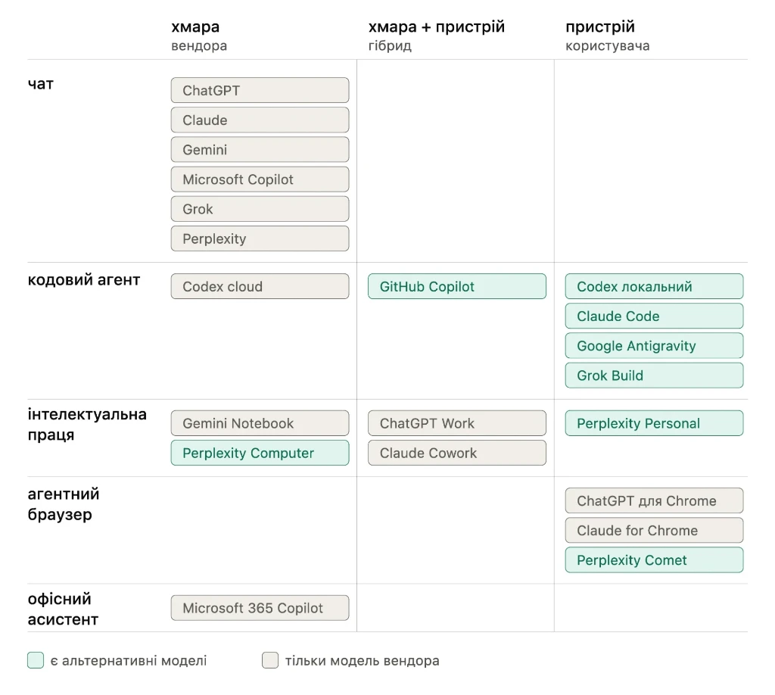Click the Perplexity Personal box
This screenshot has width=775, height=695.
tap(655, 424)
